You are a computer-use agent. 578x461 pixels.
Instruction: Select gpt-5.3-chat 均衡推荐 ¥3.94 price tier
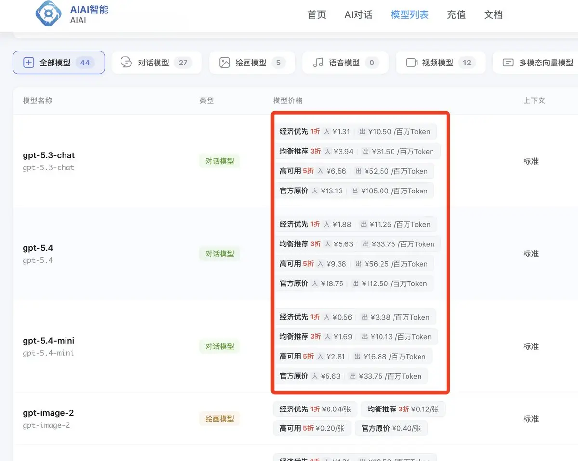(357, 151)
